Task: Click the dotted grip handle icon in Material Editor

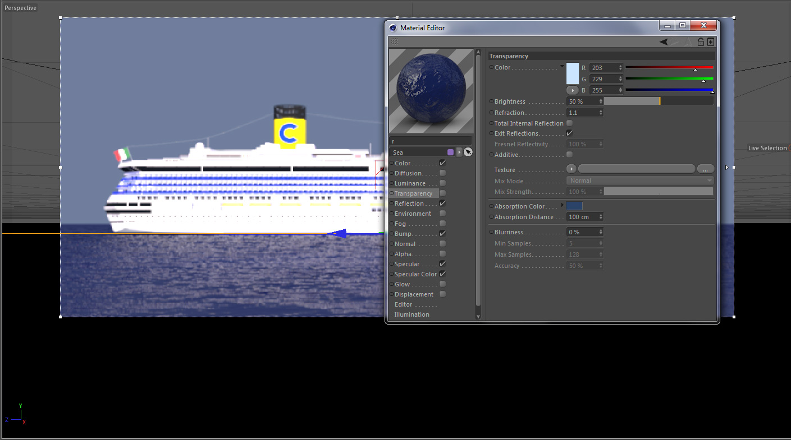Action: (x=395, y=41)
